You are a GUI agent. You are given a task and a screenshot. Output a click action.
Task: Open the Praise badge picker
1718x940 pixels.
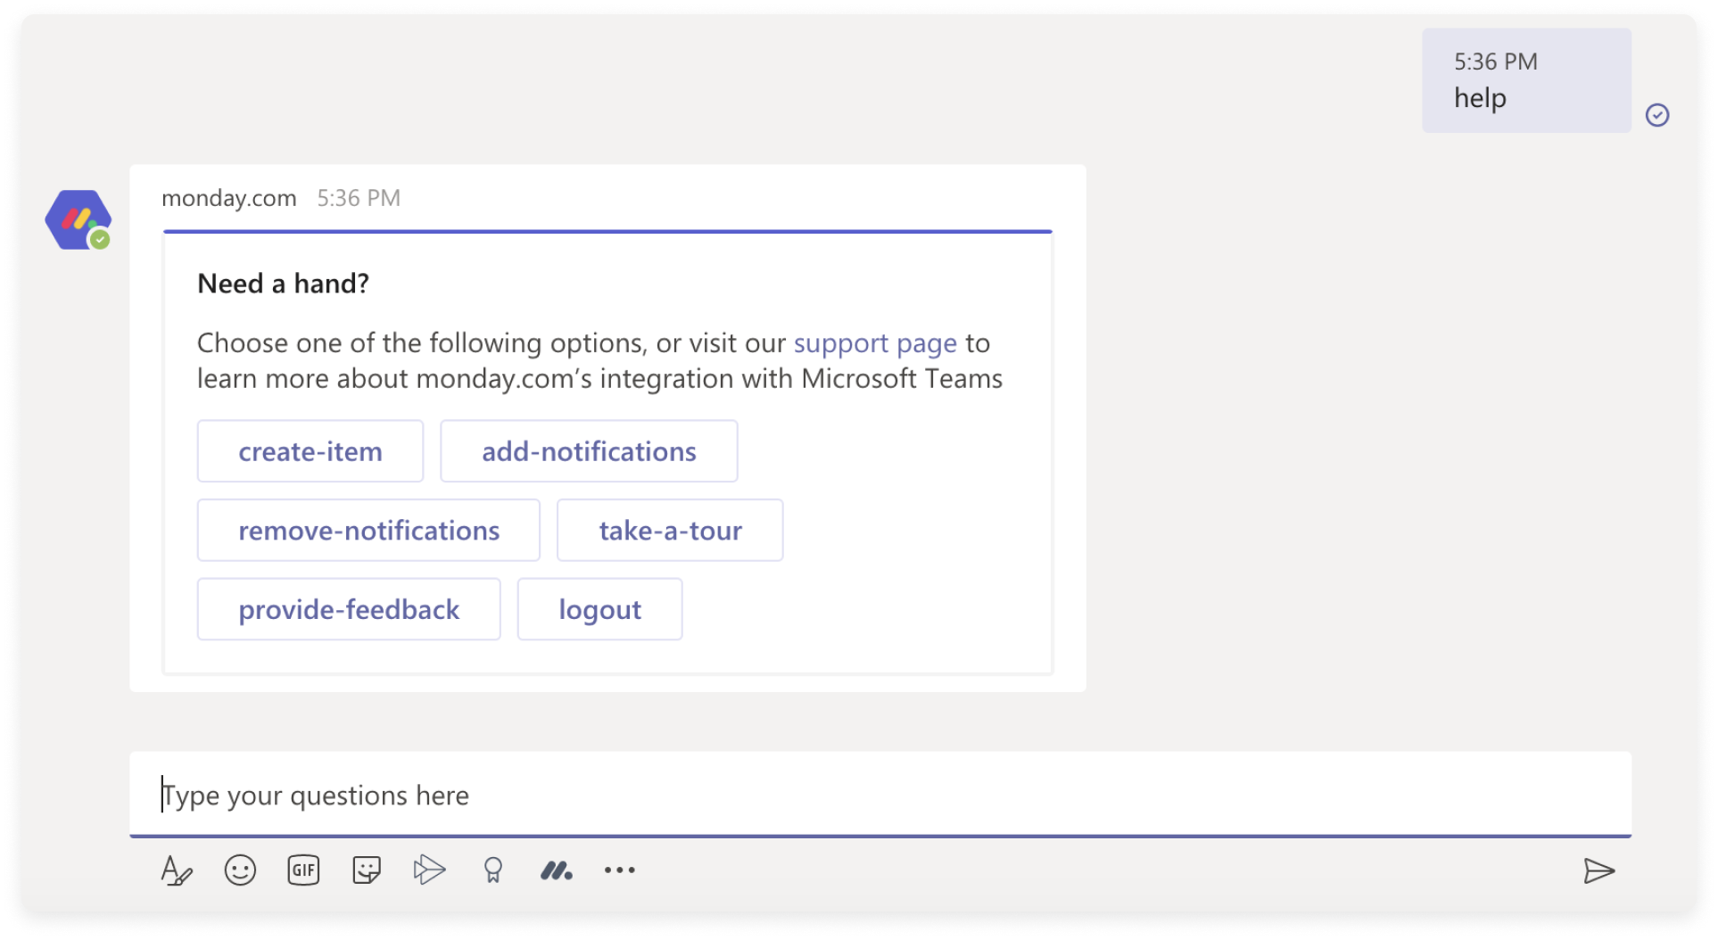pos(493,870)
